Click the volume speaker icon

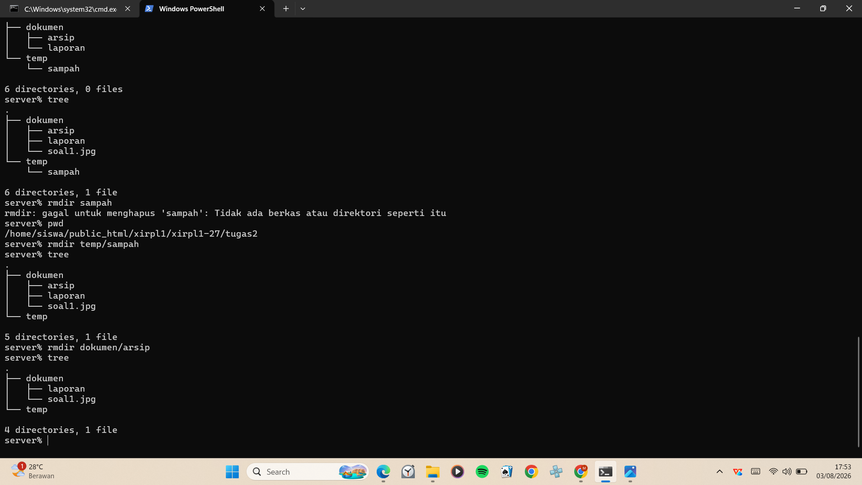point(787,472)
